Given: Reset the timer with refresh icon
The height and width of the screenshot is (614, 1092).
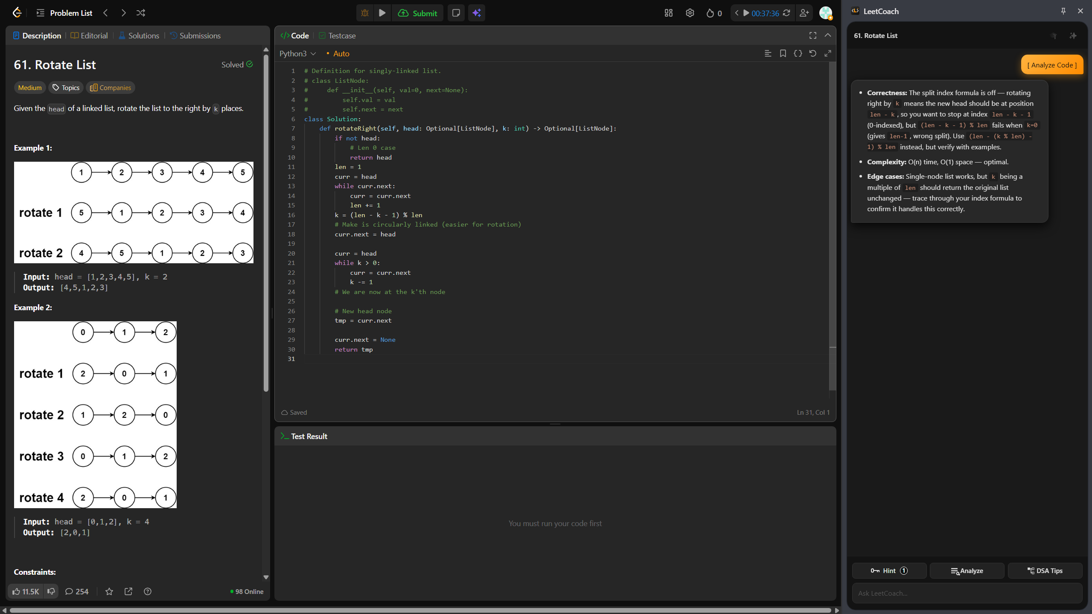Looking at the screenshot, I should point(786,13).
